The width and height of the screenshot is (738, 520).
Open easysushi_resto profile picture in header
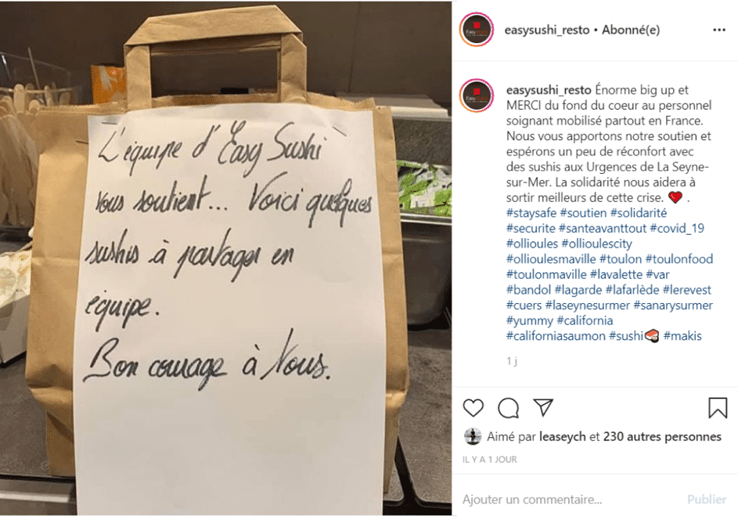click(x=477, y=30)
